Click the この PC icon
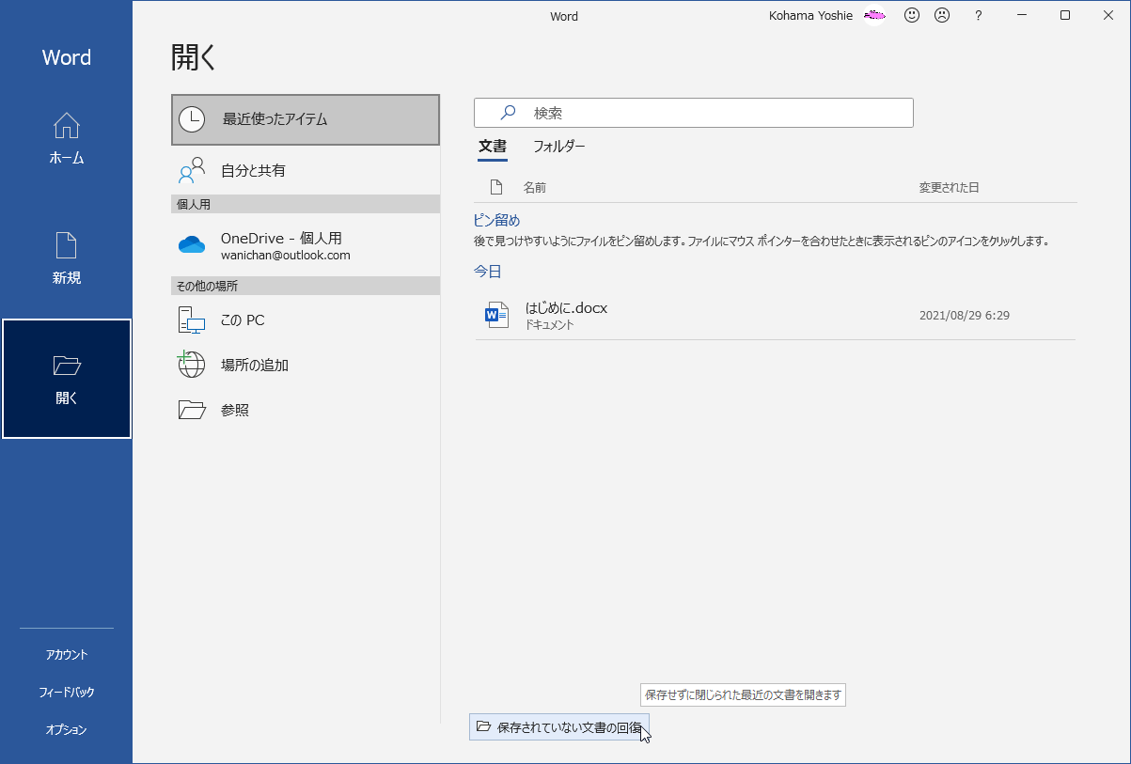The width and height of the screenshot is (1131, 764). (x=191, y=320)
